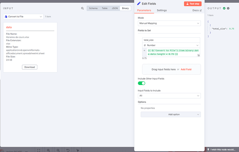Screen dimensions: 239x152
Task: Click the tidy-up broom icon in the canvas toolbar
Action: pyautogui.click(x=78, y=150)
